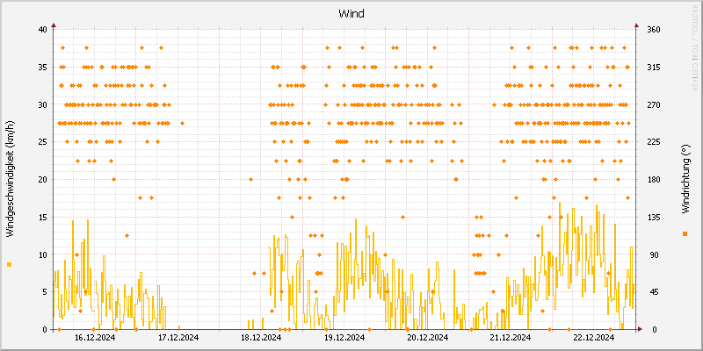The width and height of the screenshot is (703, 351).
Task: Click the left axis value 30
Action: point(42,104)
